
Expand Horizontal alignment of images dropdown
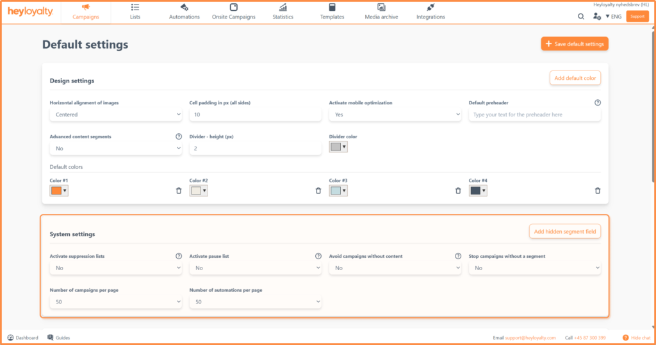click(x=115, y=115)
